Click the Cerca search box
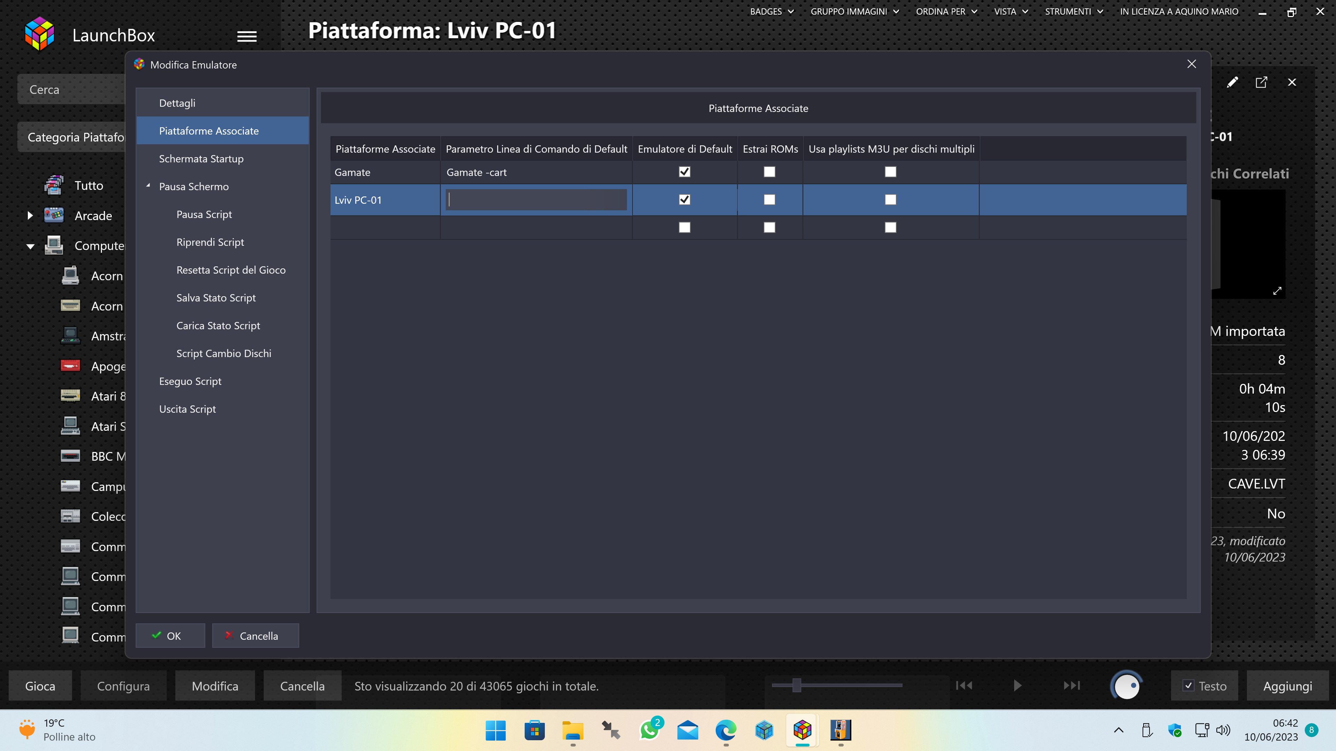Screen dimensions: 1336x751 pos(72,89)
